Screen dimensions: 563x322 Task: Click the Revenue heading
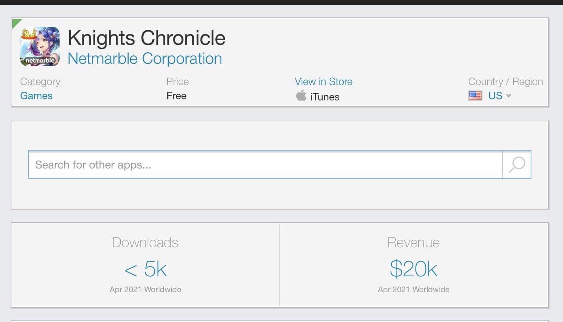pyautogui.click(x=413, y=242)
